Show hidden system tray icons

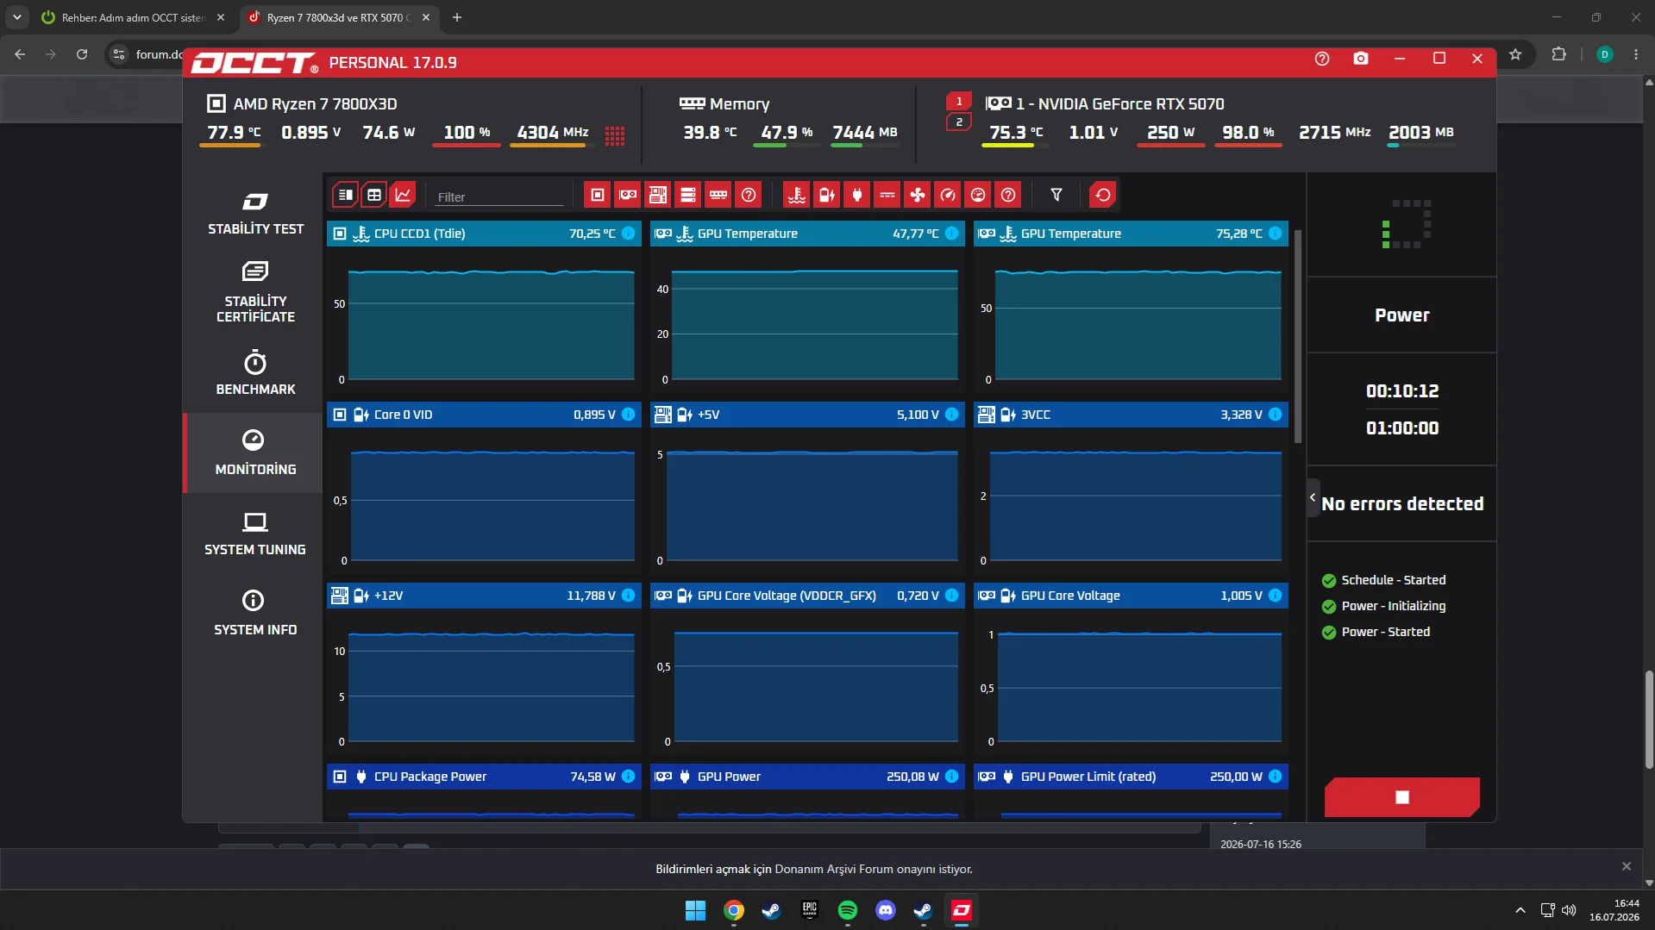pyautogui.click(x=1520, y=910)
